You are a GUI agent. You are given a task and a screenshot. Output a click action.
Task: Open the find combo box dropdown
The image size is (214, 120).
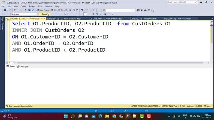pos(134,10)
